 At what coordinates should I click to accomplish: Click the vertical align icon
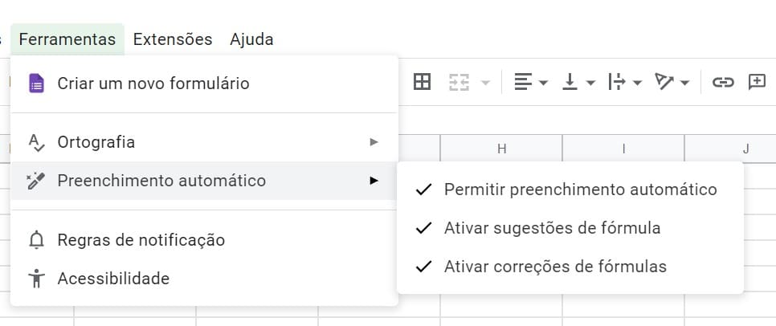[x=570, y=82]
